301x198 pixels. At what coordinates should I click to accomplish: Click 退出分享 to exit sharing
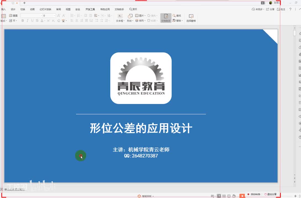pos(270,194)
